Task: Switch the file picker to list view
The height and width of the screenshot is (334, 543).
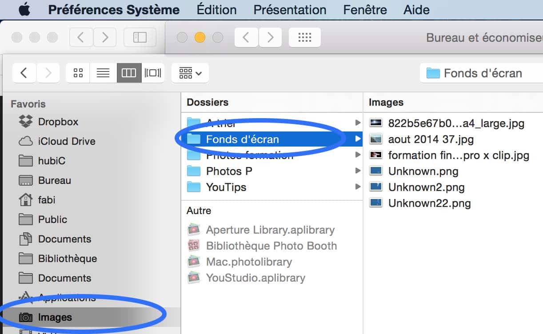Action: coord(103,73)
